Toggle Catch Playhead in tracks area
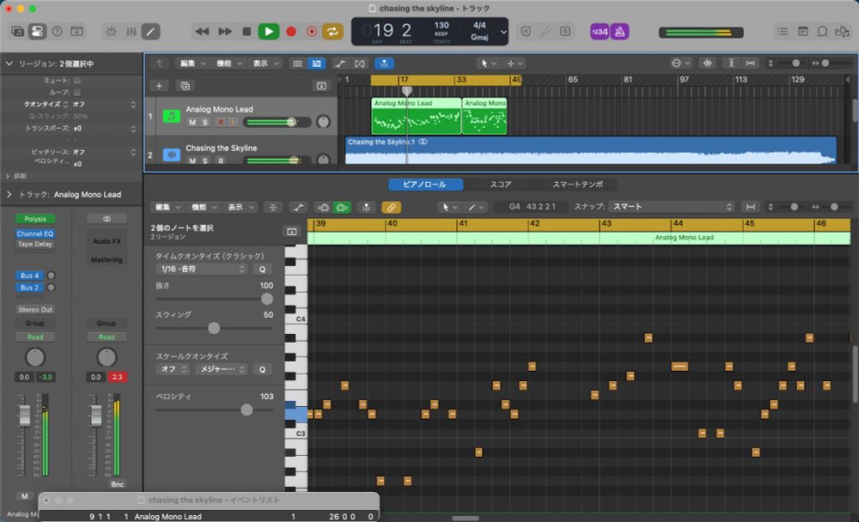The width and height of the screenshot is (859, 522). click(384, 64)
